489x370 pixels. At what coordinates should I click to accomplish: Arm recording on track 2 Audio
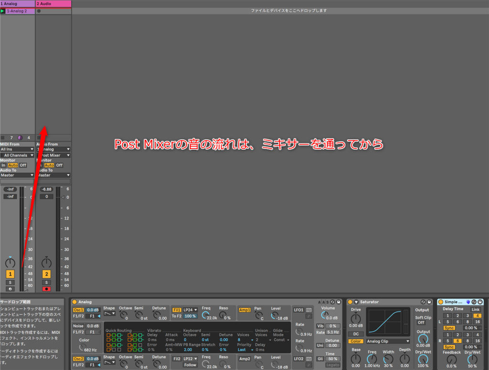[46, 289]
